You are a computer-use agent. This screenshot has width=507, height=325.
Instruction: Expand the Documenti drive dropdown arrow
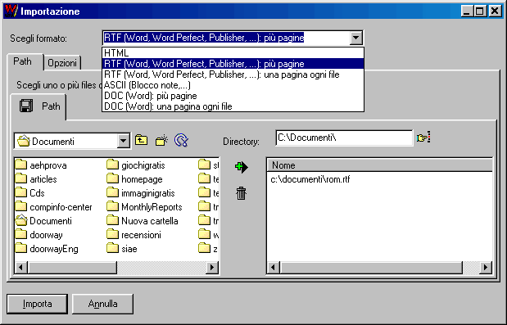click(123, 141)
